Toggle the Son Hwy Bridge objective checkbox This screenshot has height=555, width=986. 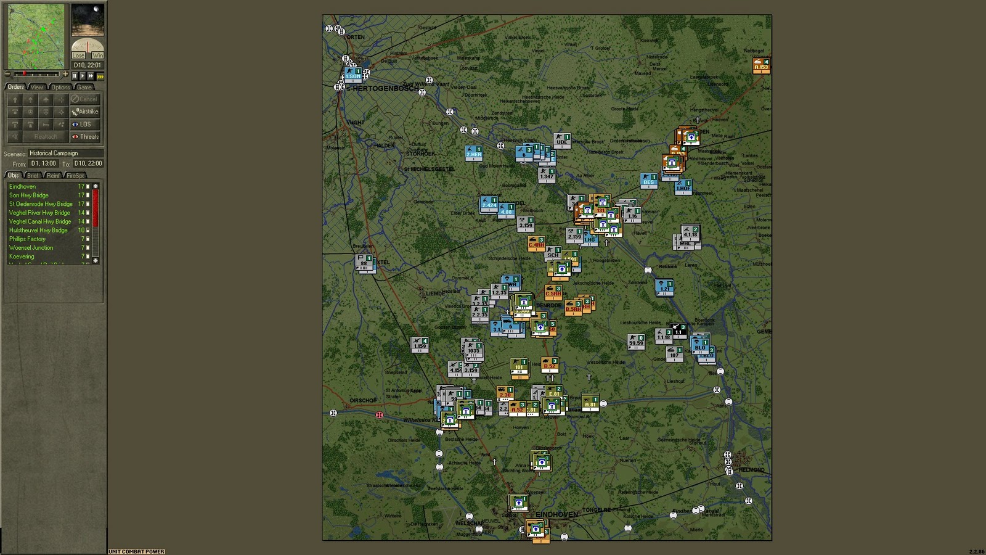(x=88, y=195)
